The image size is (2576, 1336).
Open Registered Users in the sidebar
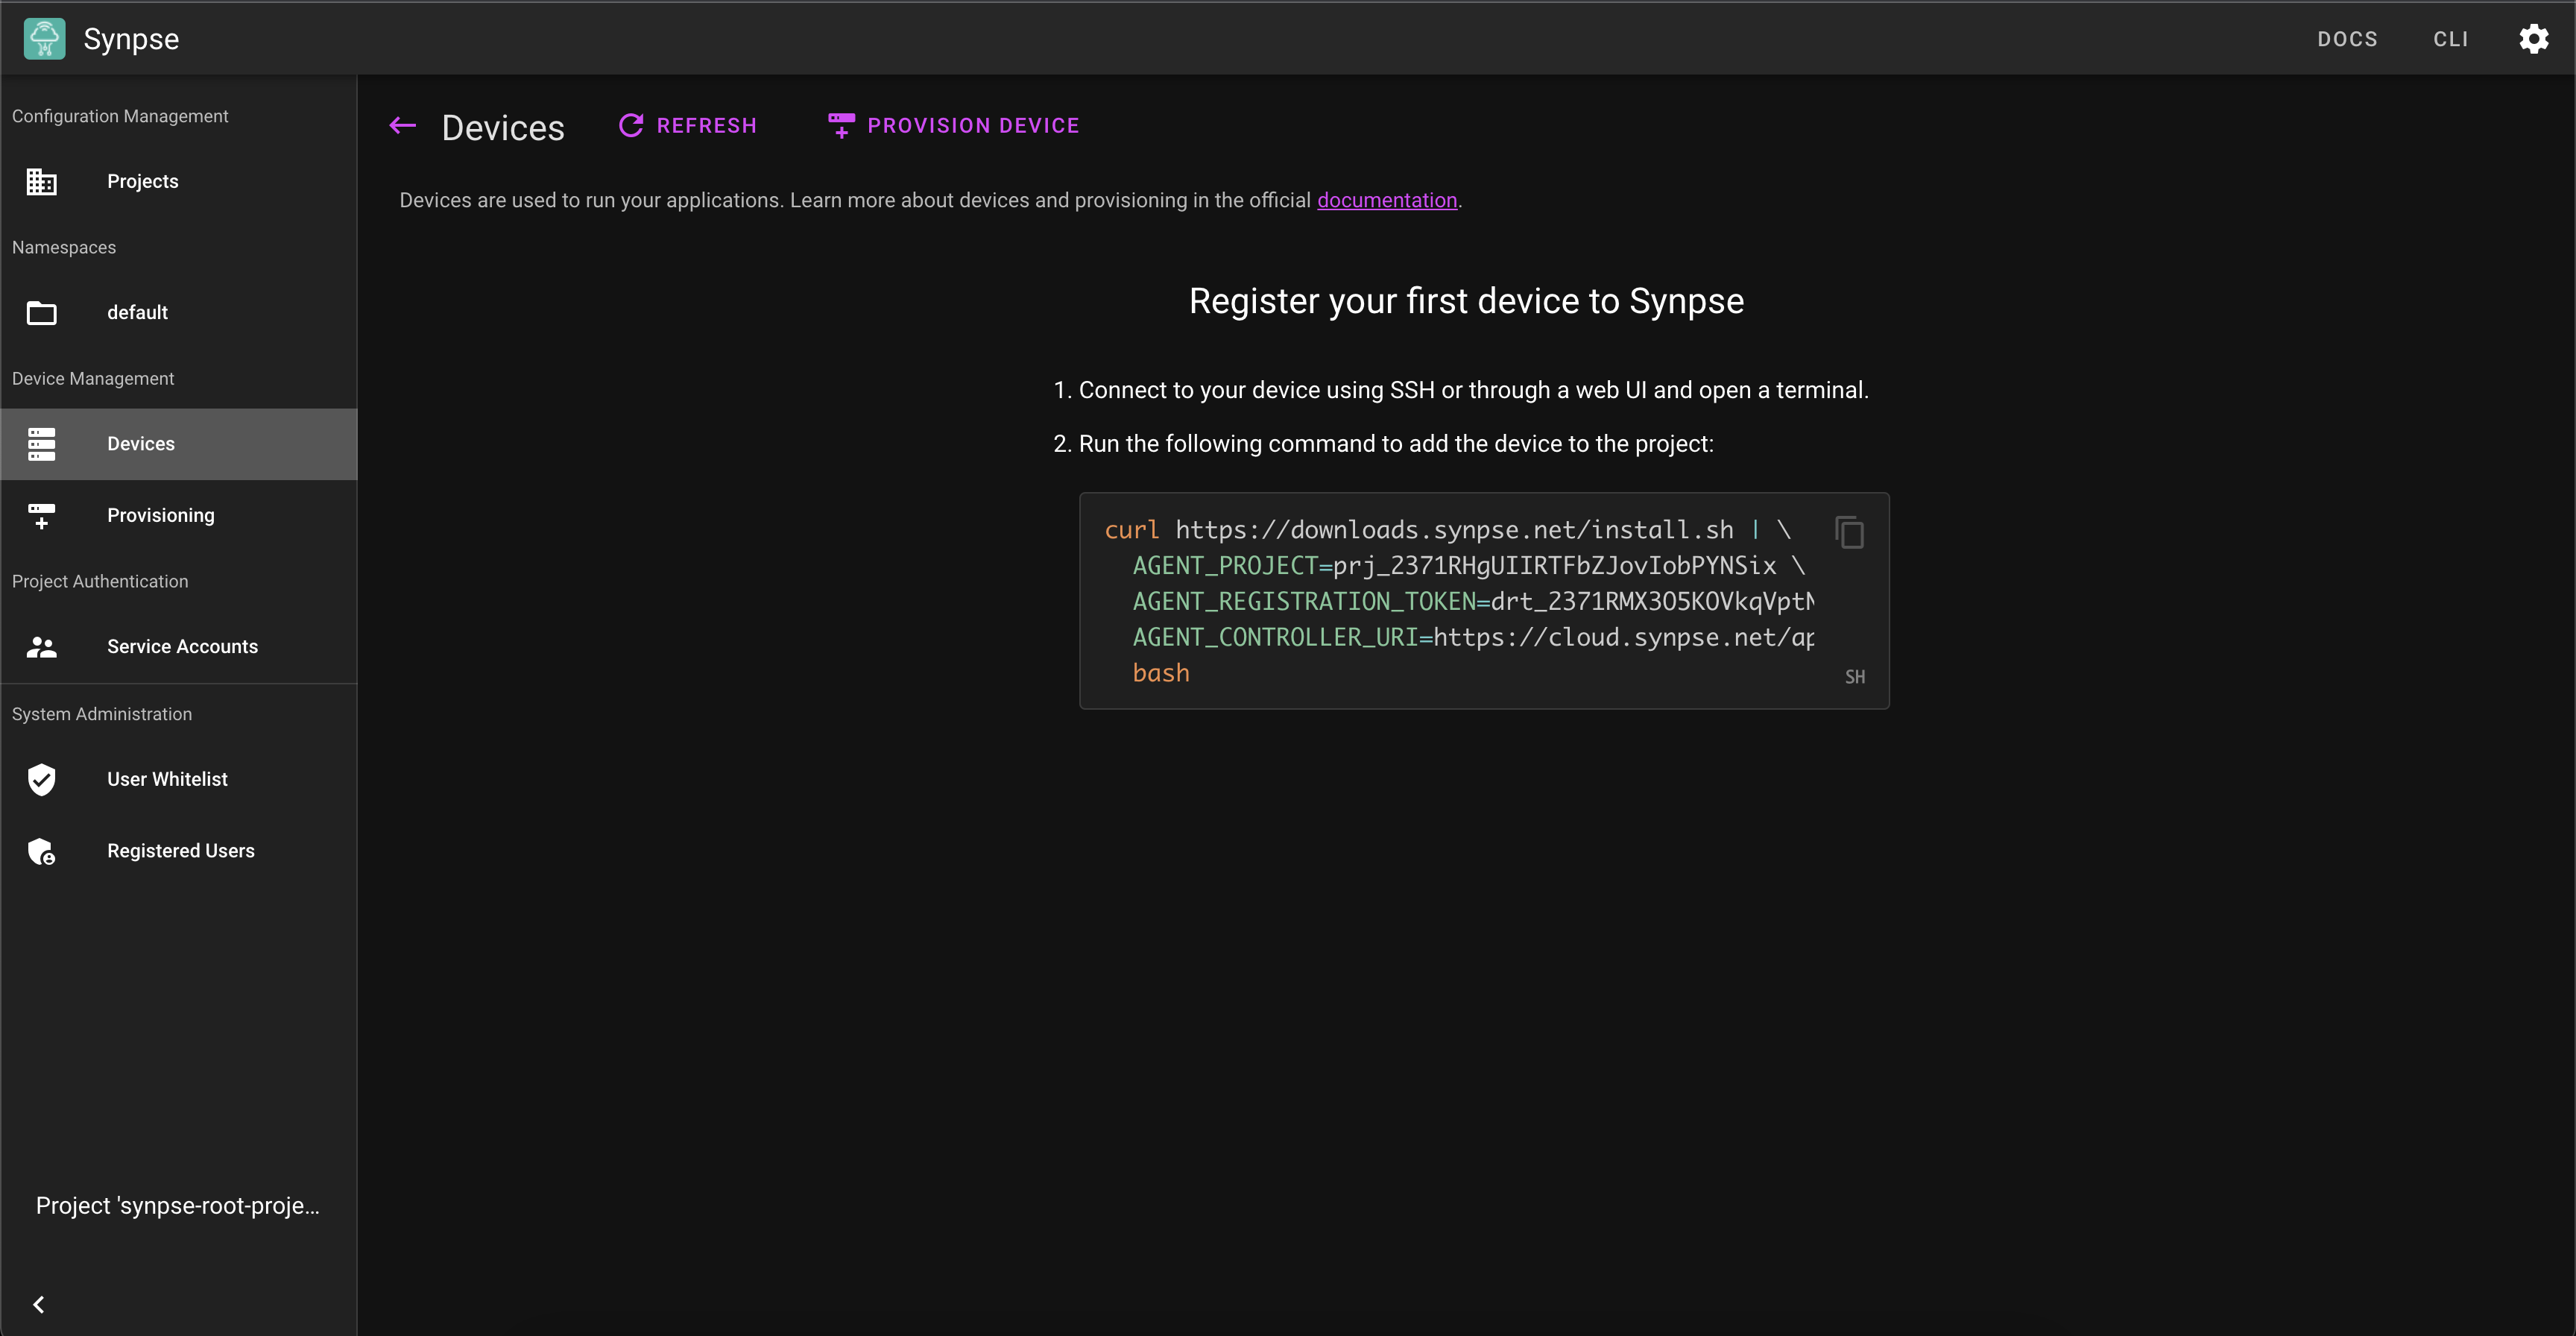coord(181,851)
